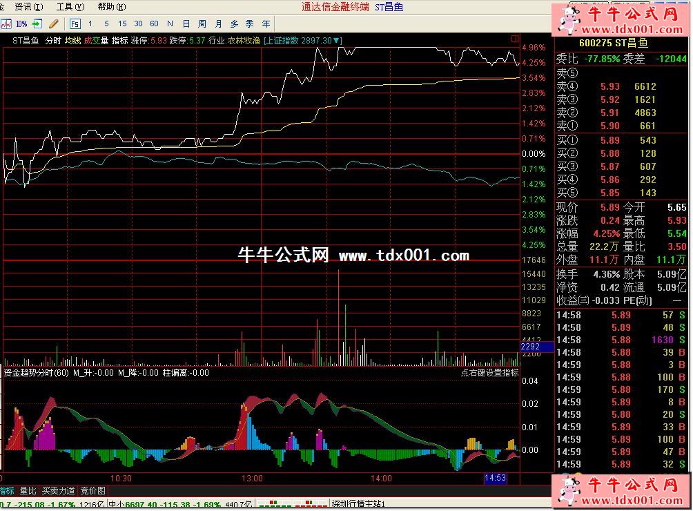Click the 10% toolbar button
Viewport: 693px width, 511px height.
coord(21,24)
